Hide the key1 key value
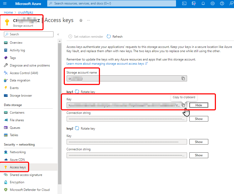The width and height of the screenshot is (234, 194). tap(199, 105)
